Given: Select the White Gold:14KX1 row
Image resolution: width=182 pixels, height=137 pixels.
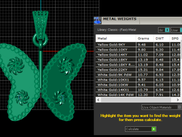Looking at the screenshot, I should pyautogui.click(x=138, y=90).
